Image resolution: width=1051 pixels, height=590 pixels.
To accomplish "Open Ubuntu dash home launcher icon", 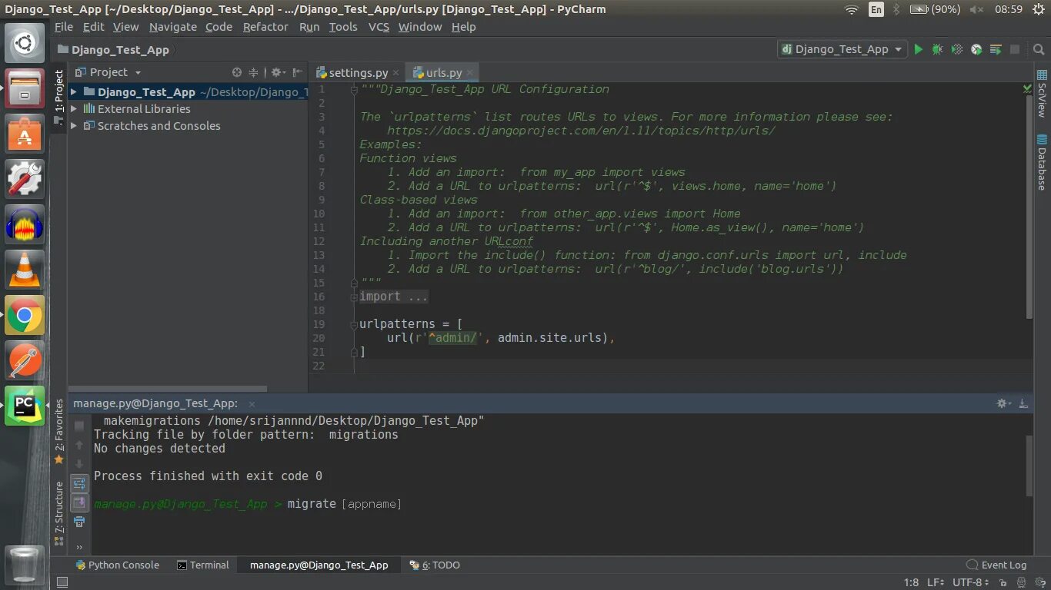I will 25,42.
